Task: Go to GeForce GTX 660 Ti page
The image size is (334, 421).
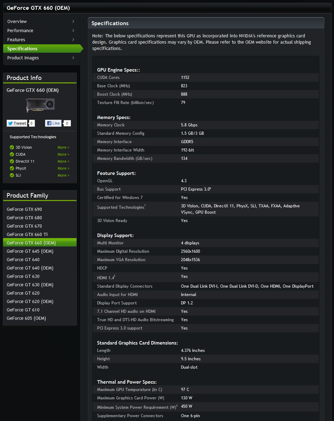Action: click(x=27, y=235)
